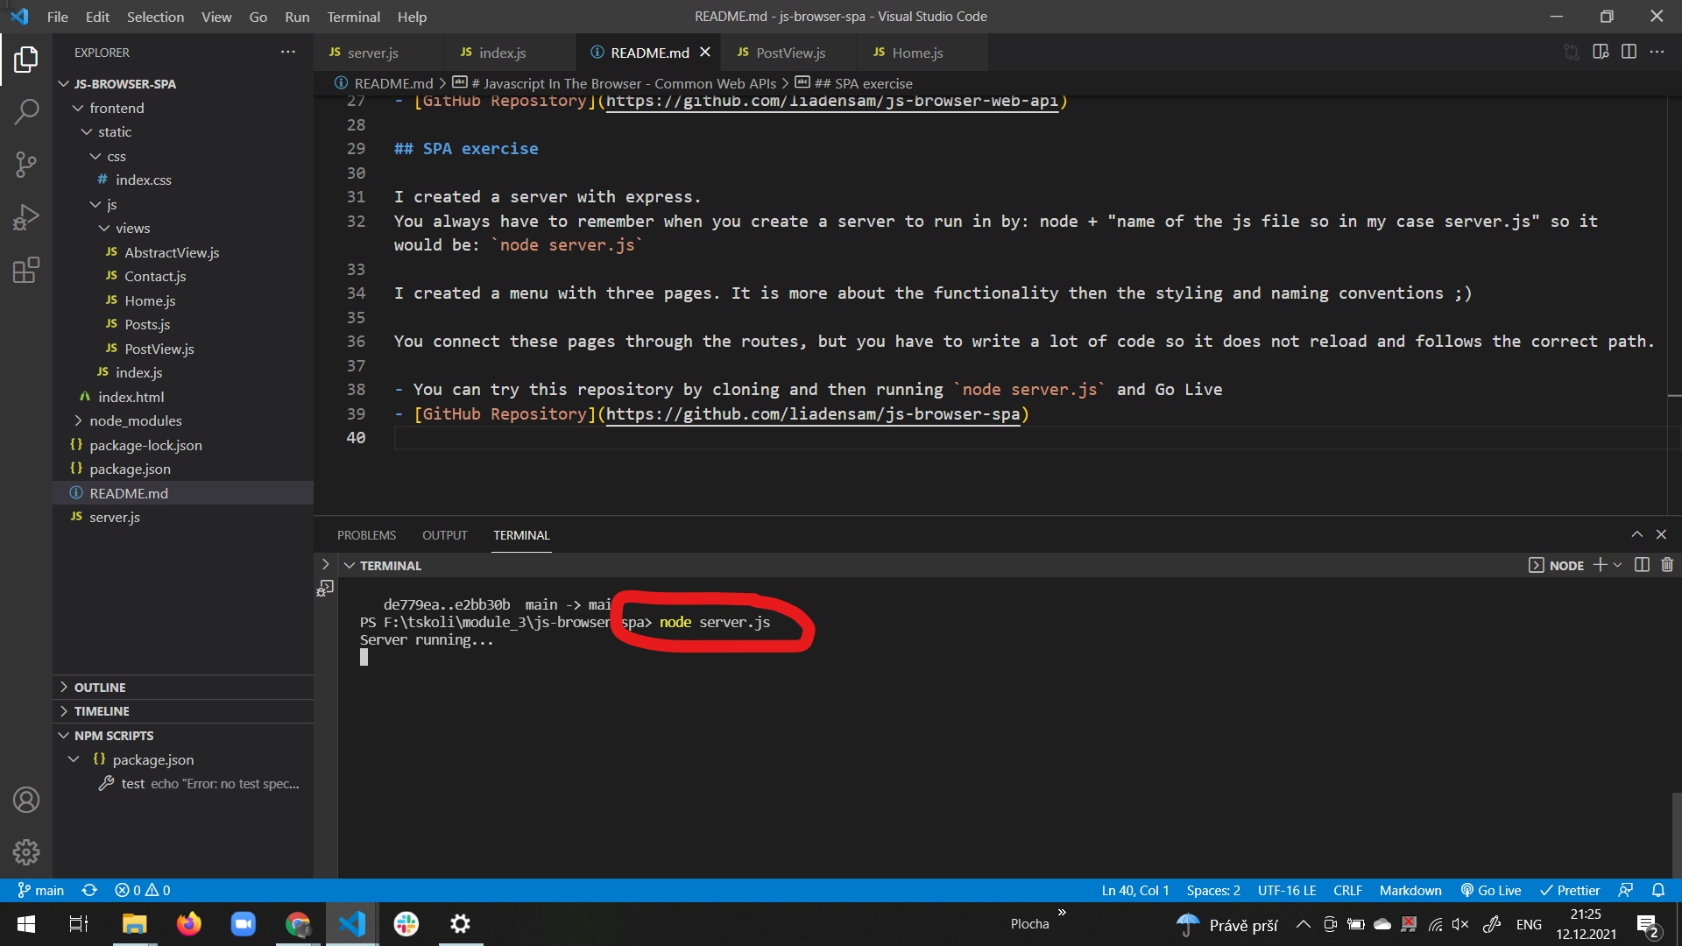Switch to the PROBLEMS panel tab
The width and height of the screenshot is (1682, 946).
(366, 535)
